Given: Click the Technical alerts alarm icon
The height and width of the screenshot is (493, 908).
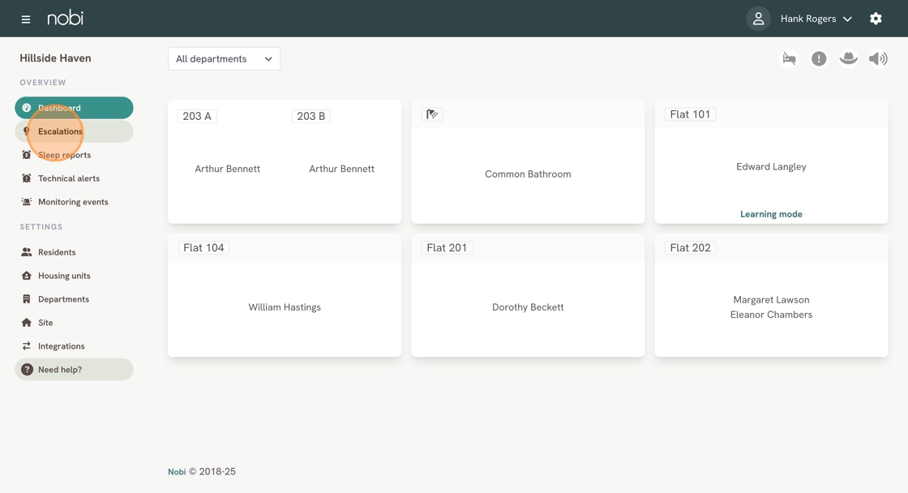Looking at the screenshot, I should [27, 178].
